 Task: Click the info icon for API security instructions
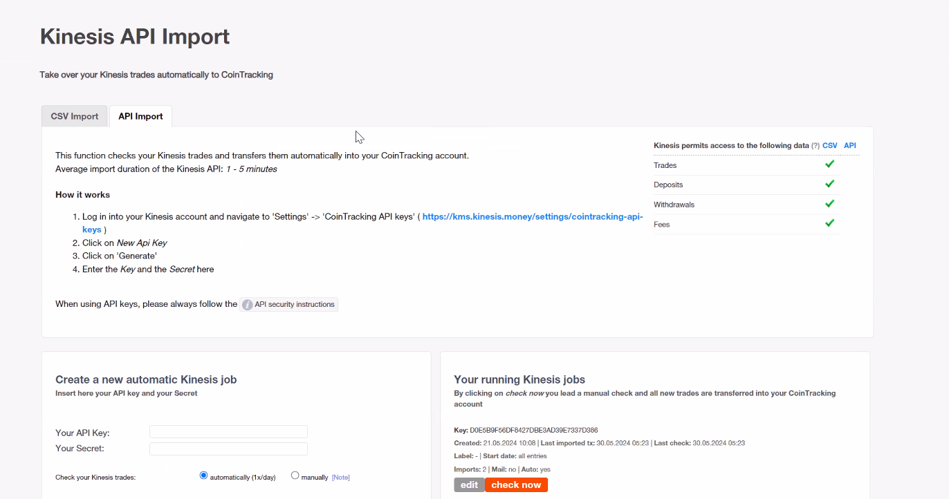coord(248,305)
